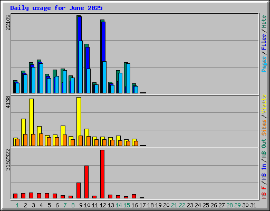
Task: Click the yellow 'Visits' legend label
Action: pyautogui.click(x=264, y=104)
